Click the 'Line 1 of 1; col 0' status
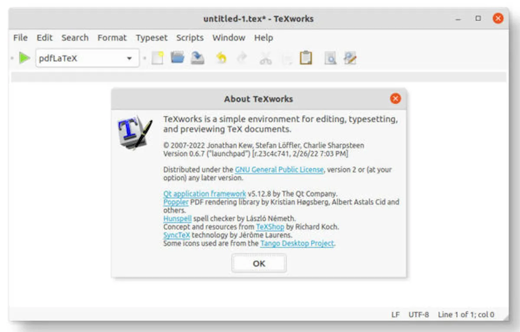520x332 pixels. (x=466, y=315)
